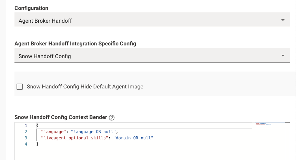Click the opening brace on line 1
The image size is (296, 160).
[x=37, y=126]
